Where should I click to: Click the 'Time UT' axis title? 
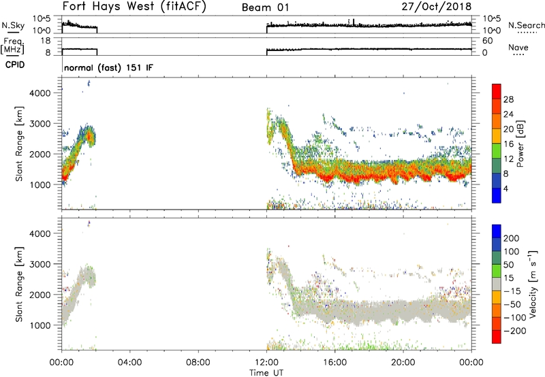(x=266, y=373)
